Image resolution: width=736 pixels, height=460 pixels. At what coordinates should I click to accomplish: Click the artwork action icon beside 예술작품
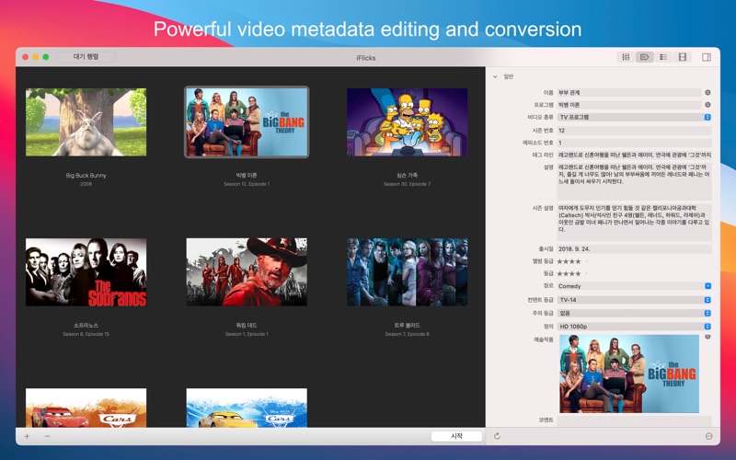coord(707,337)
